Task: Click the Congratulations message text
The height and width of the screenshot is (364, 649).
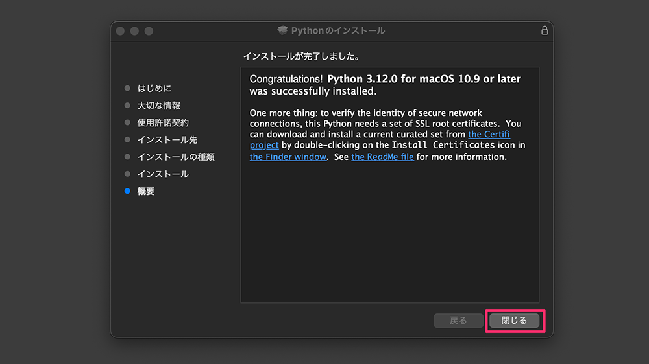Action: [x=385, y=85]
